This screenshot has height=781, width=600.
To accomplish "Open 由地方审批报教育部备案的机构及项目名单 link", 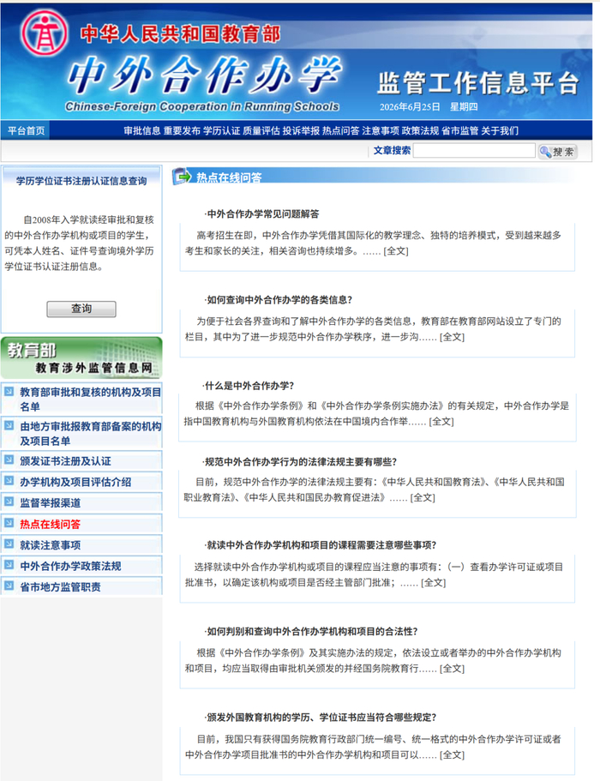I will (90, 433).
